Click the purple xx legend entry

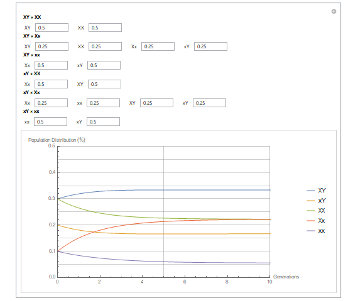pyautogui.click(x=316, y=231)
